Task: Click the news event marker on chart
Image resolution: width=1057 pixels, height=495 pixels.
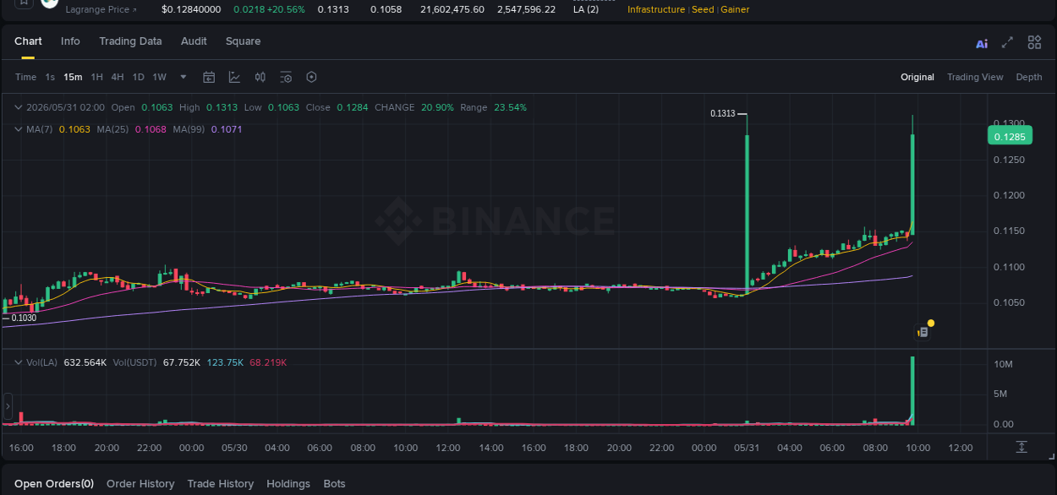Action: pyautogui.click(x=923, y=332)
